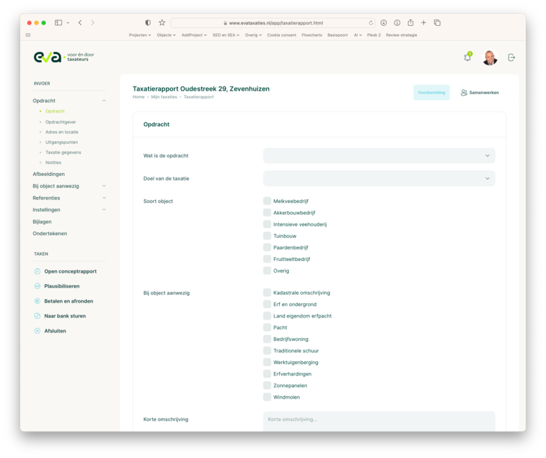Go forward in browser history
The width and height of the screenshot is (546, 458).
click(x=93, y=22)
